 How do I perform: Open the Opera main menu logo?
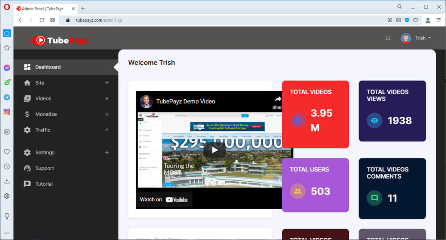[x=7, y=7]
